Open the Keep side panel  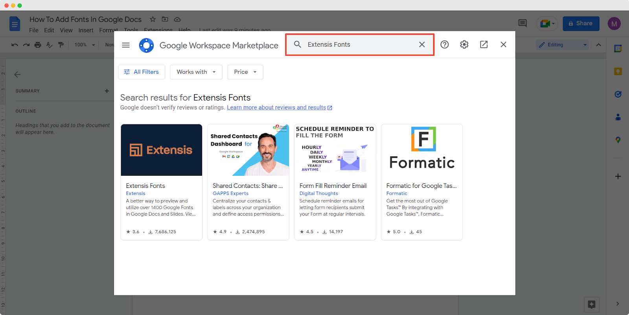(618, 71)
